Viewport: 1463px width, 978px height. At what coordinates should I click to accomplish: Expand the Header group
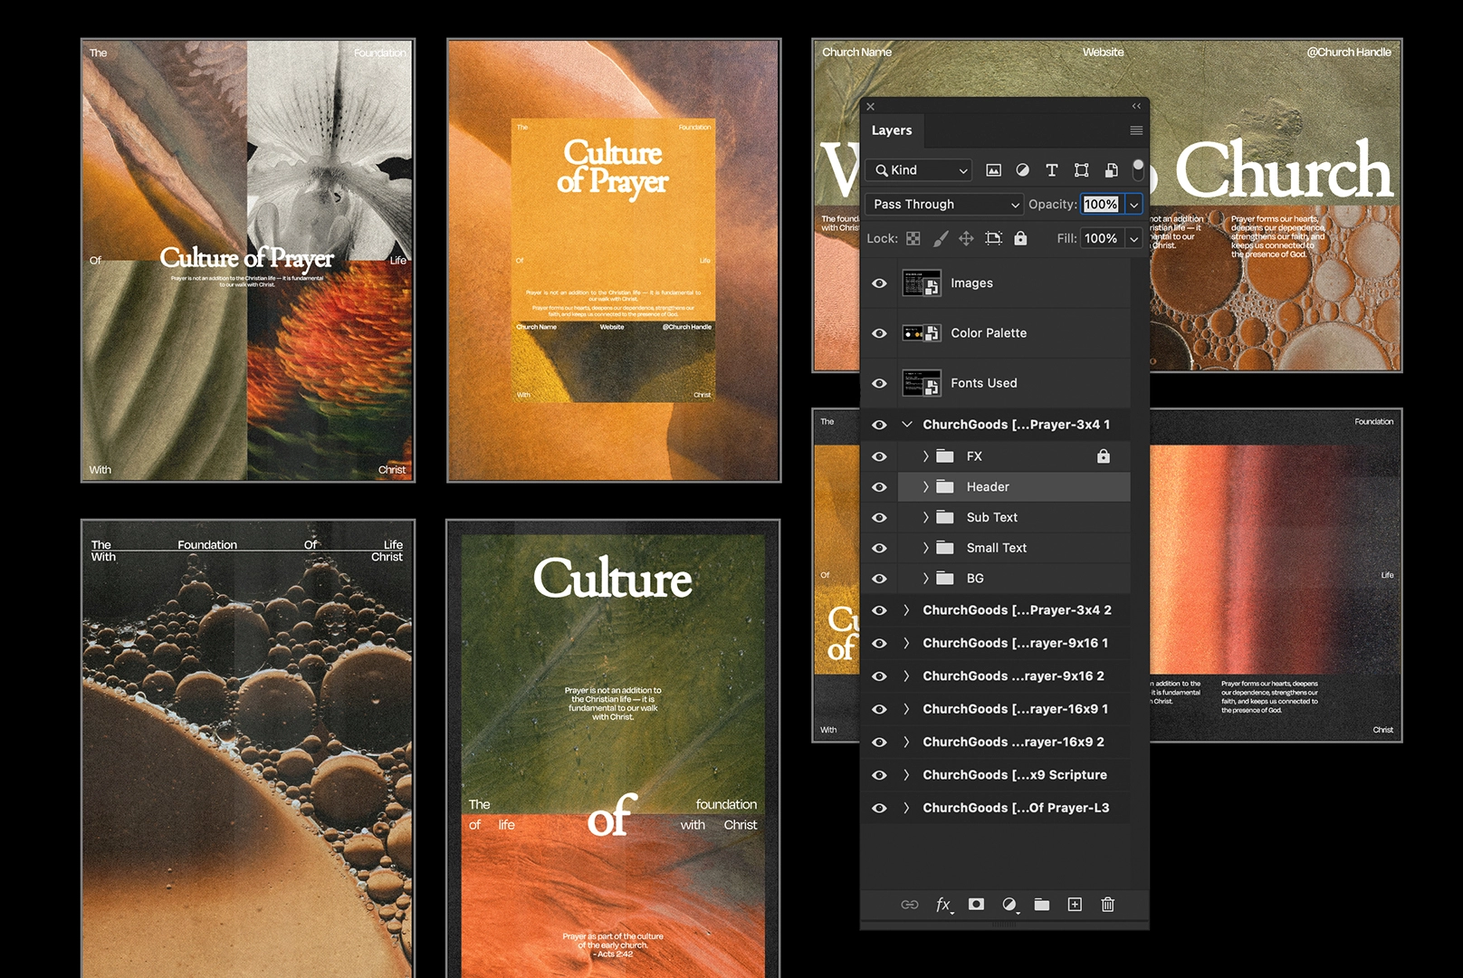(x=925, y=487)
